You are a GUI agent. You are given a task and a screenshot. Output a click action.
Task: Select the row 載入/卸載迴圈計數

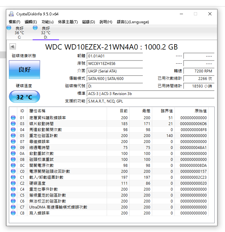tap(109, 177)
